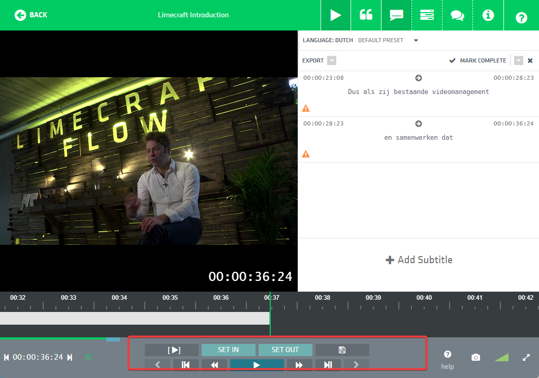Click the green progress bar under timeline
This screenshot has width=539, height=378.
53,339
